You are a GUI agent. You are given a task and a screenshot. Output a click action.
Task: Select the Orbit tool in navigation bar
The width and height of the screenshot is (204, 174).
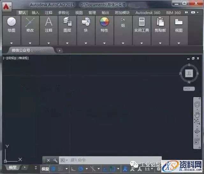tap(197, 131)
